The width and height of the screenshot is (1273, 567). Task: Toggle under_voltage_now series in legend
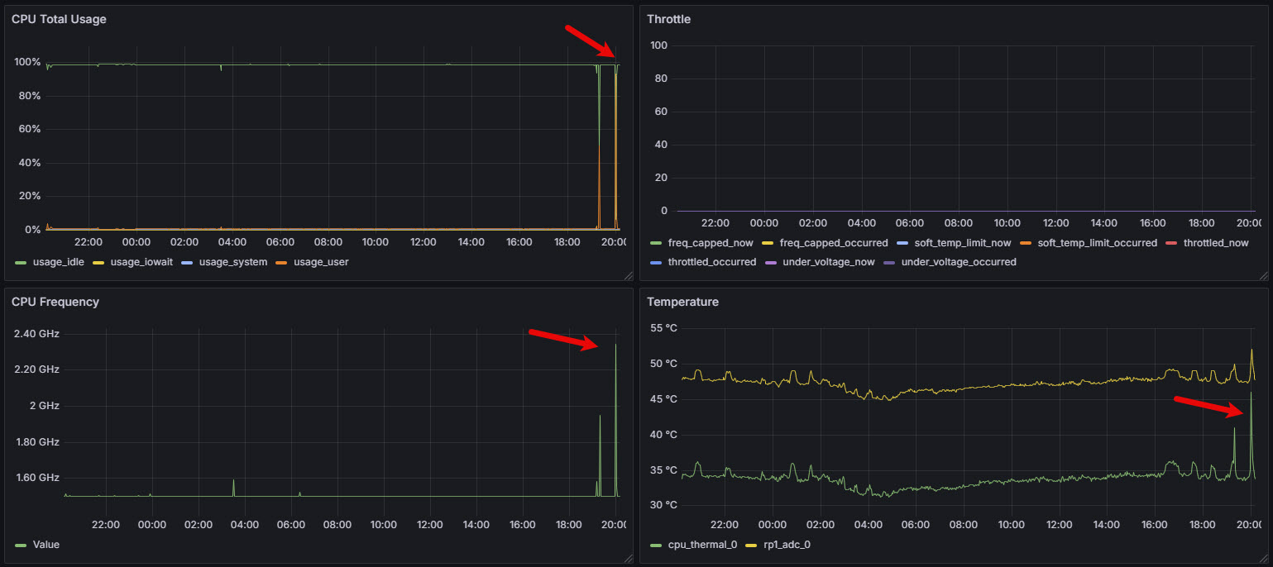point(830,262)
